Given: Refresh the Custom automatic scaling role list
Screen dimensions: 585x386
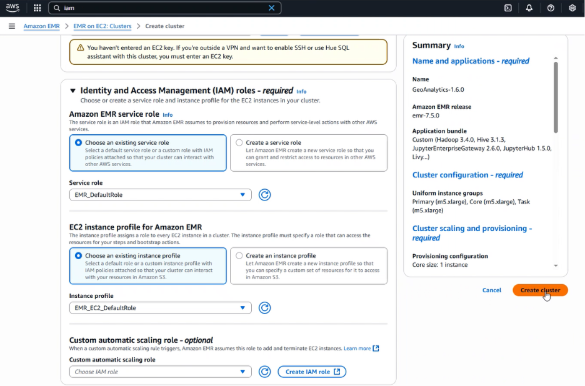Looking at the screenshot, I should click(264, 372).
